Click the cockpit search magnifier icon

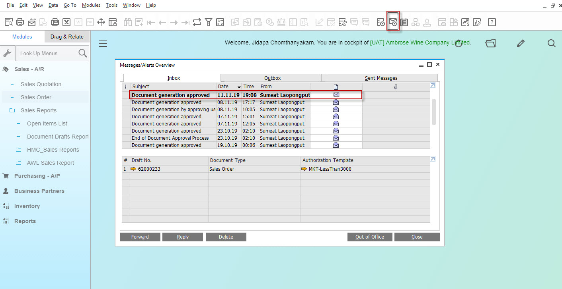point(551,43)
